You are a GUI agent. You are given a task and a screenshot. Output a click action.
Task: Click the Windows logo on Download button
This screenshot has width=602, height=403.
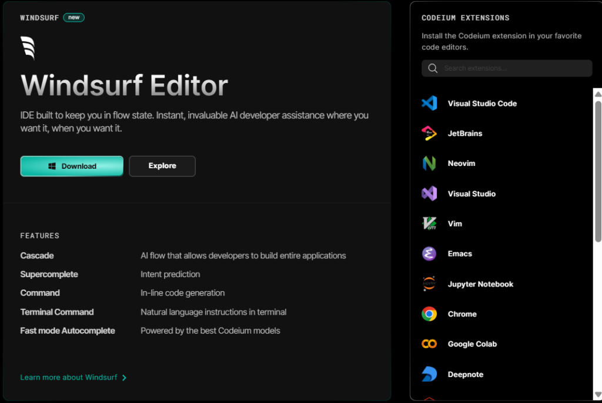point(52,166)
